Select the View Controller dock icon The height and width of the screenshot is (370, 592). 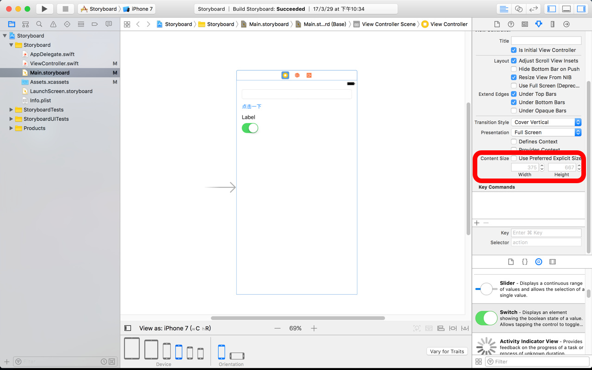click(285, 75)
